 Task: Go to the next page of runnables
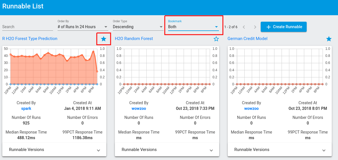click(255, 27)
